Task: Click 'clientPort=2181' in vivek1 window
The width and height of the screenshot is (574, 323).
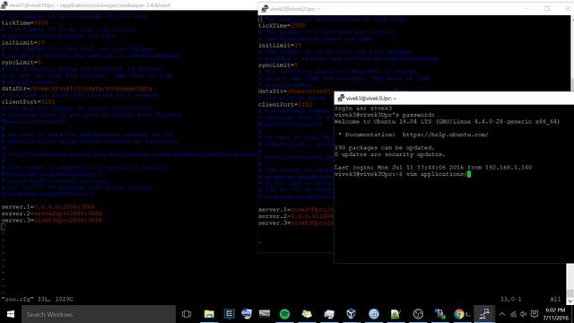Action: click(28, 101)
